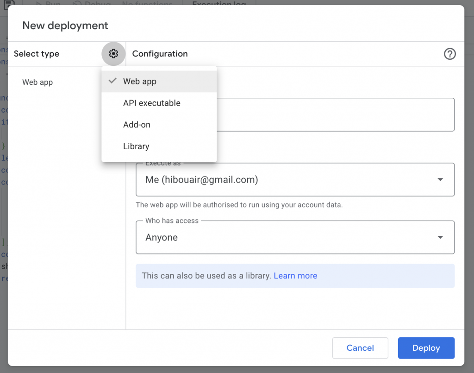
Task: Click the blue Deploy button
Action: pos(426,348)
